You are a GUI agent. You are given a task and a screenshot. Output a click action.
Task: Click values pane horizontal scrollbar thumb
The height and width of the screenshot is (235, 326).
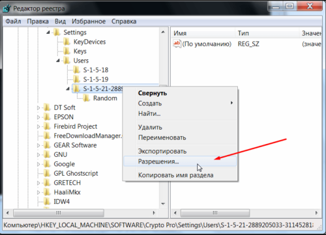(x=215, y=213)
